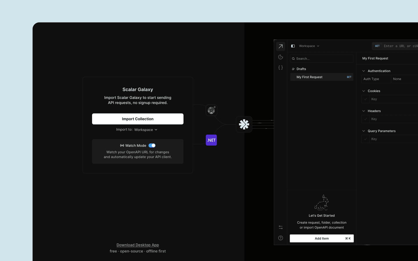Click the Query Parameters Key input field
The width and height of the screenshot is (418, 261).
click(394, 139)
